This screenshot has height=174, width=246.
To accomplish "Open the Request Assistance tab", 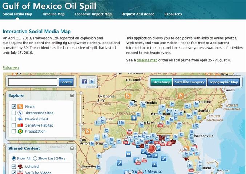I will pos(138,14).
